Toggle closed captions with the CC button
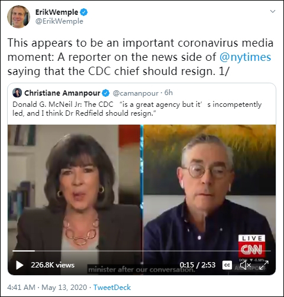The width and height of the screenshot is (284, 297). point(227,265)
